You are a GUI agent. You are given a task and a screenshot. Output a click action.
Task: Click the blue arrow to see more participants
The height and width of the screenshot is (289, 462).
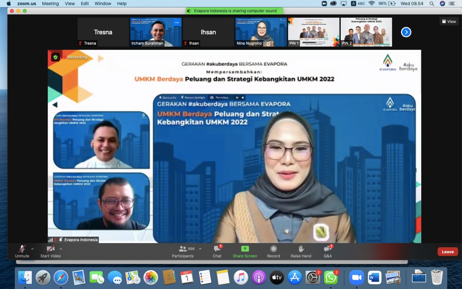406,32
